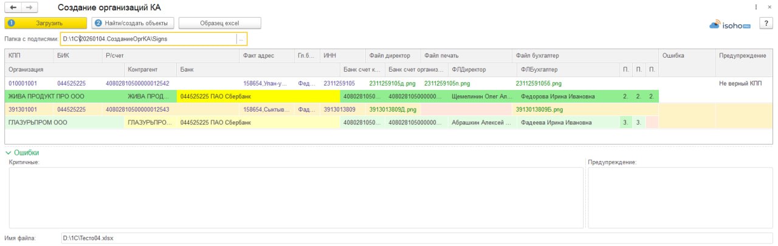Screen dimensions: 778x246
Task: Click the forward navigation arrow
Action: click(29, 7)
